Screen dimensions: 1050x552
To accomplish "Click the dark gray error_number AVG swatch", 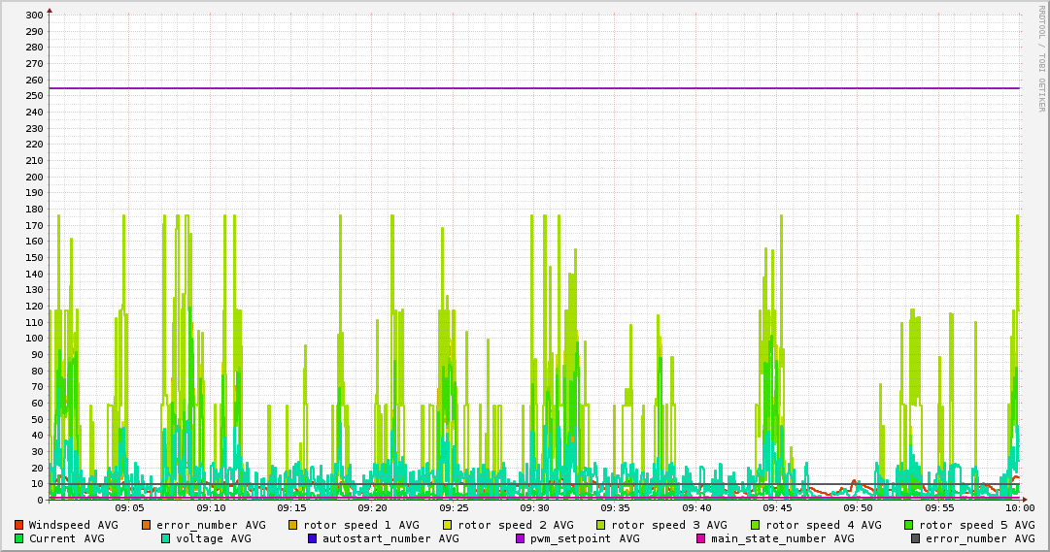I will (915, 538).
